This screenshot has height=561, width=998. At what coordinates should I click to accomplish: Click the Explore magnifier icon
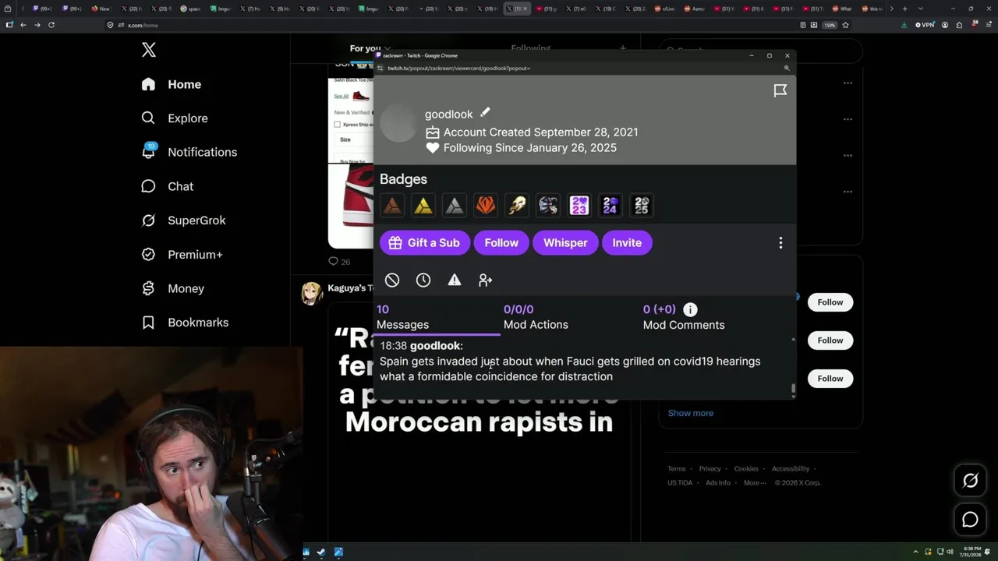point(148,118)
